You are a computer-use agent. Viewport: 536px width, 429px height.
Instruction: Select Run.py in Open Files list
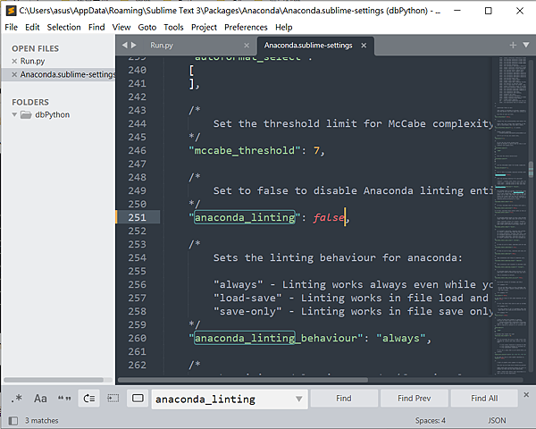click(x=32, y=61)
